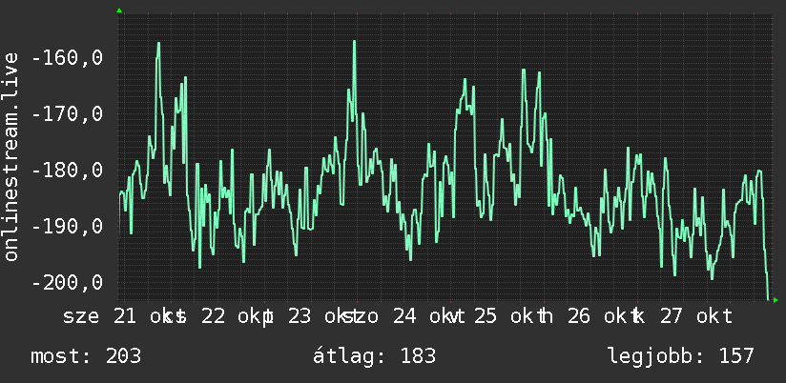Click the 'most: 203' current value text
This screenshot has width=786, height=383.
pyautogui.click(x=86, y=356)
